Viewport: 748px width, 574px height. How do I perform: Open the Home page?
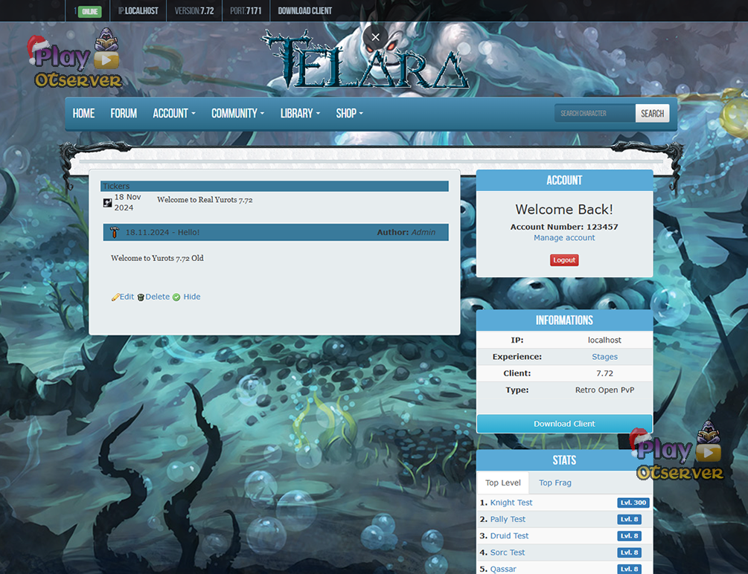pos(83,114)
